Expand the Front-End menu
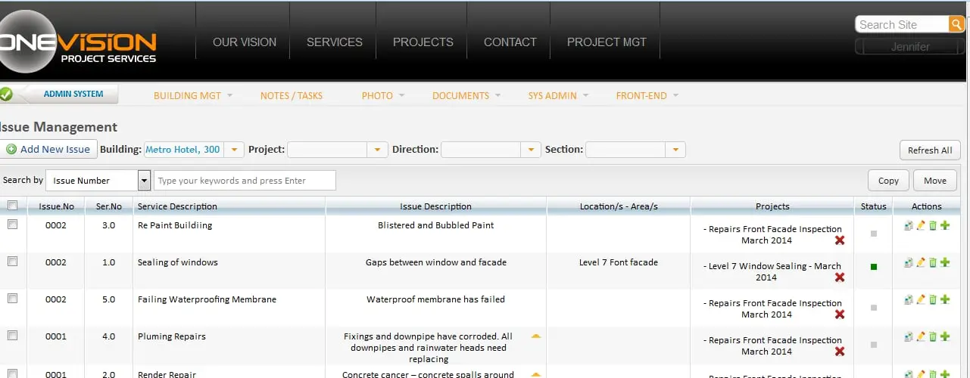The height and width of the screenshot is (378, 970). [x=647, y=95]
